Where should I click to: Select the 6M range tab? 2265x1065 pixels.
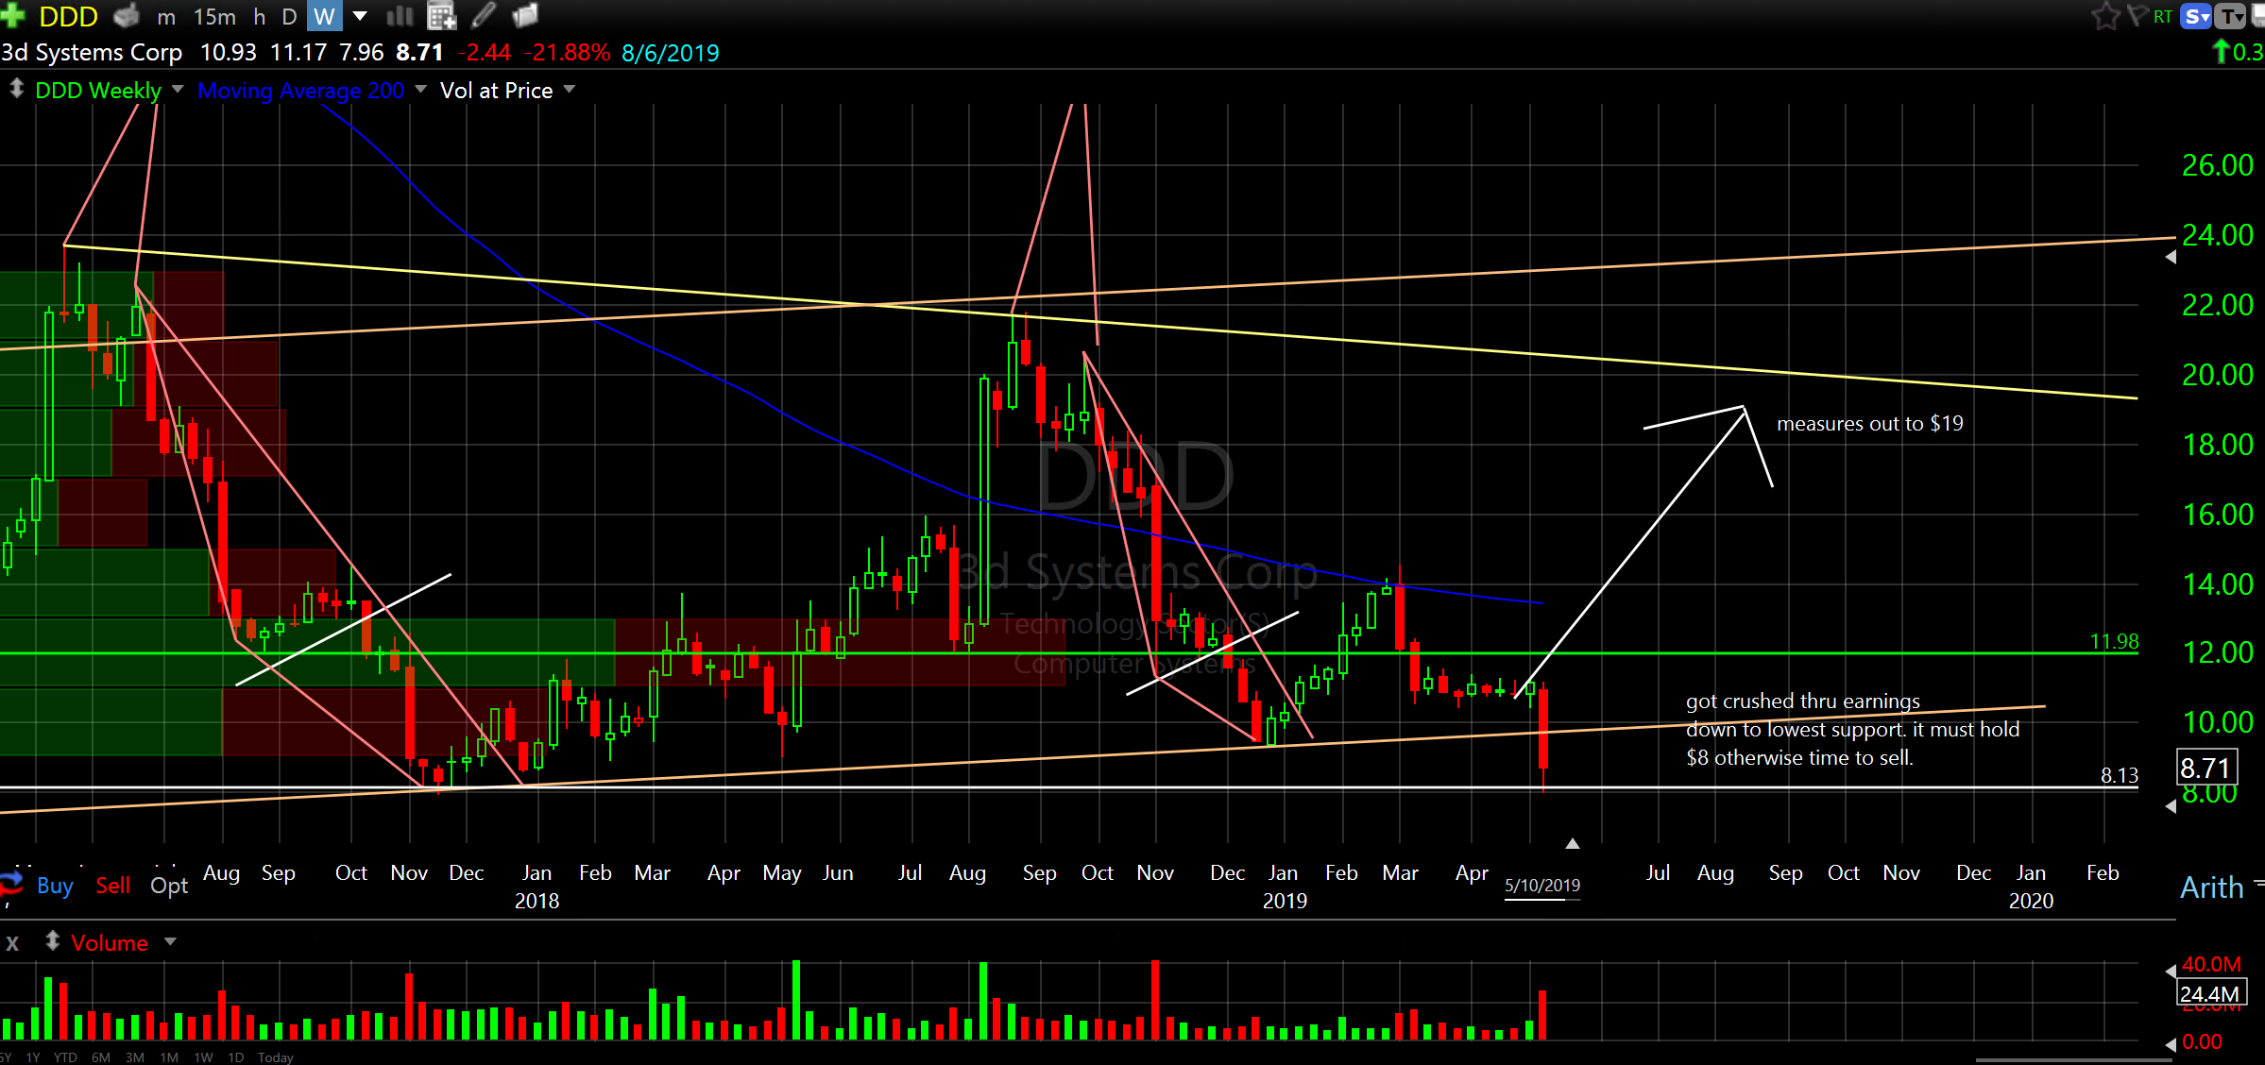click(101, 1057)
